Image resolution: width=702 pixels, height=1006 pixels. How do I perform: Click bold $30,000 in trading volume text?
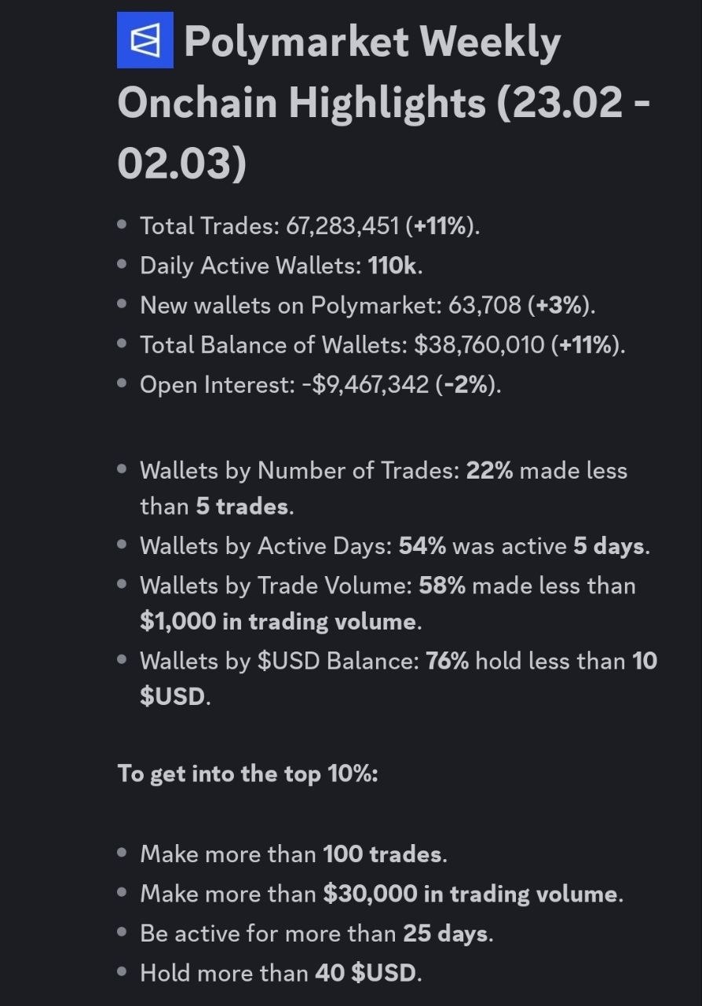click(470, 894)
